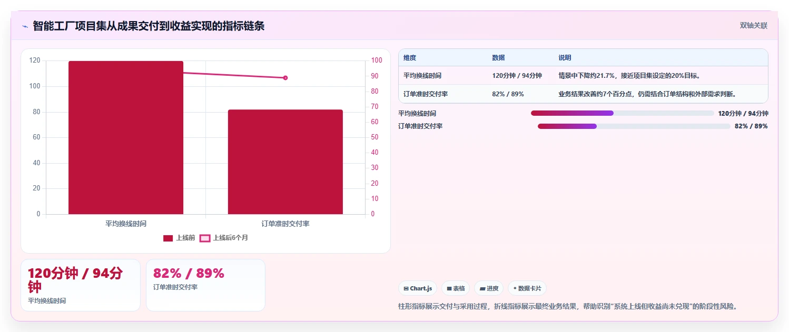Click the footer description starting 柱形指标展示

(x=567, y=306)
